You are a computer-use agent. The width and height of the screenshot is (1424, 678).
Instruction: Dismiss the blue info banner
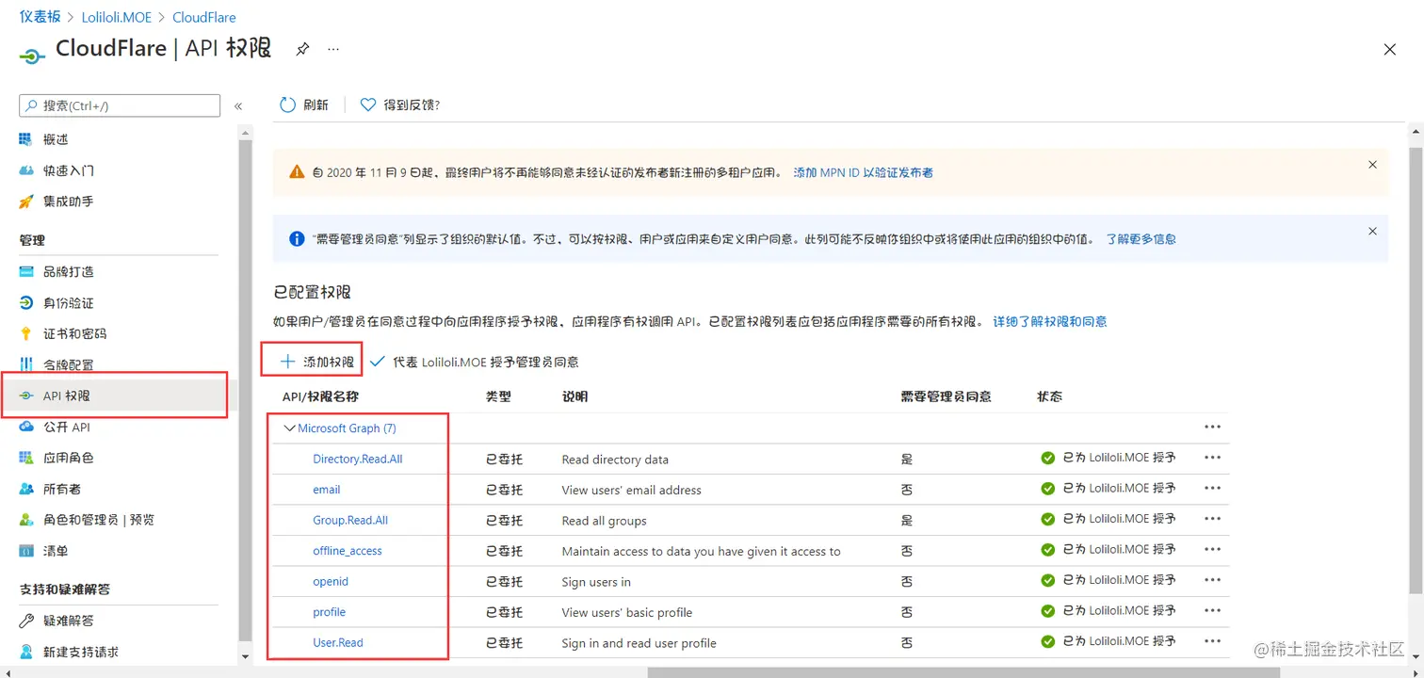[x=1372, y=232]
